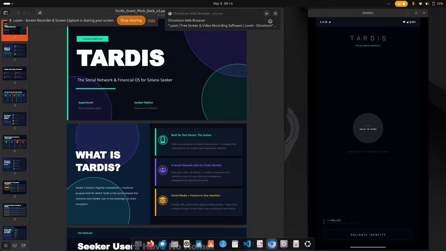Viewport: 446px width, 251px height.
Task: Click the emoji icon in the notification
Action: coord(270,21)
